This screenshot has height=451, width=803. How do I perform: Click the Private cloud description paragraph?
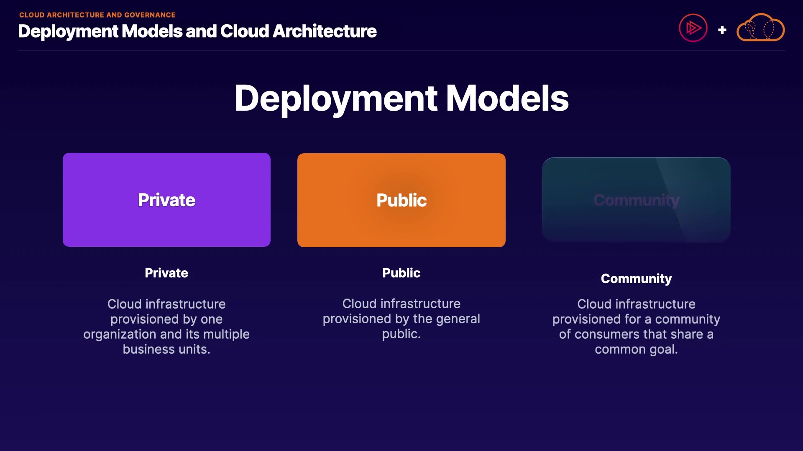(166, 327)
